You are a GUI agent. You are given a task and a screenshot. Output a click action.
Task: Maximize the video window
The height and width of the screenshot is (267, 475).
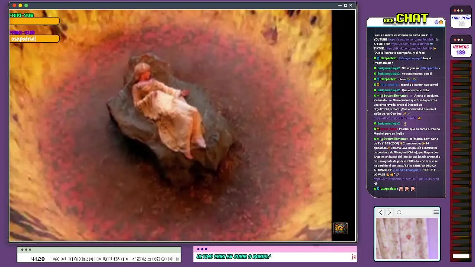click(345, 6)
